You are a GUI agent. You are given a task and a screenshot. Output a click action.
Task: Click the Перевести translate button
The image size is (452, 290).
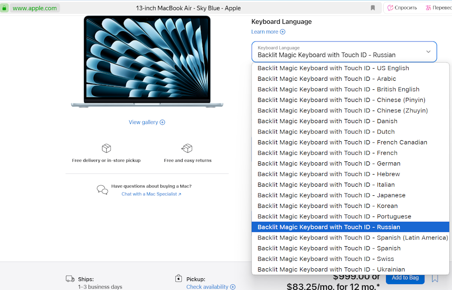[438, 8]
